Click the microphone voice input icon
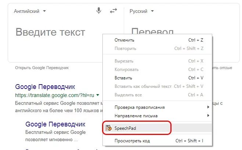Viewport: 242px width, 150px height. click(99, 11)
